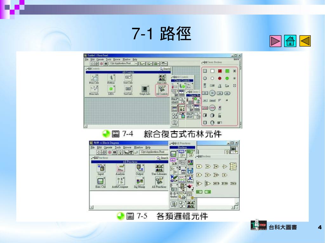Screen dimensions: 325x243
Task: Select checkbox control in Classic Boolean palette
Action: 220,100
